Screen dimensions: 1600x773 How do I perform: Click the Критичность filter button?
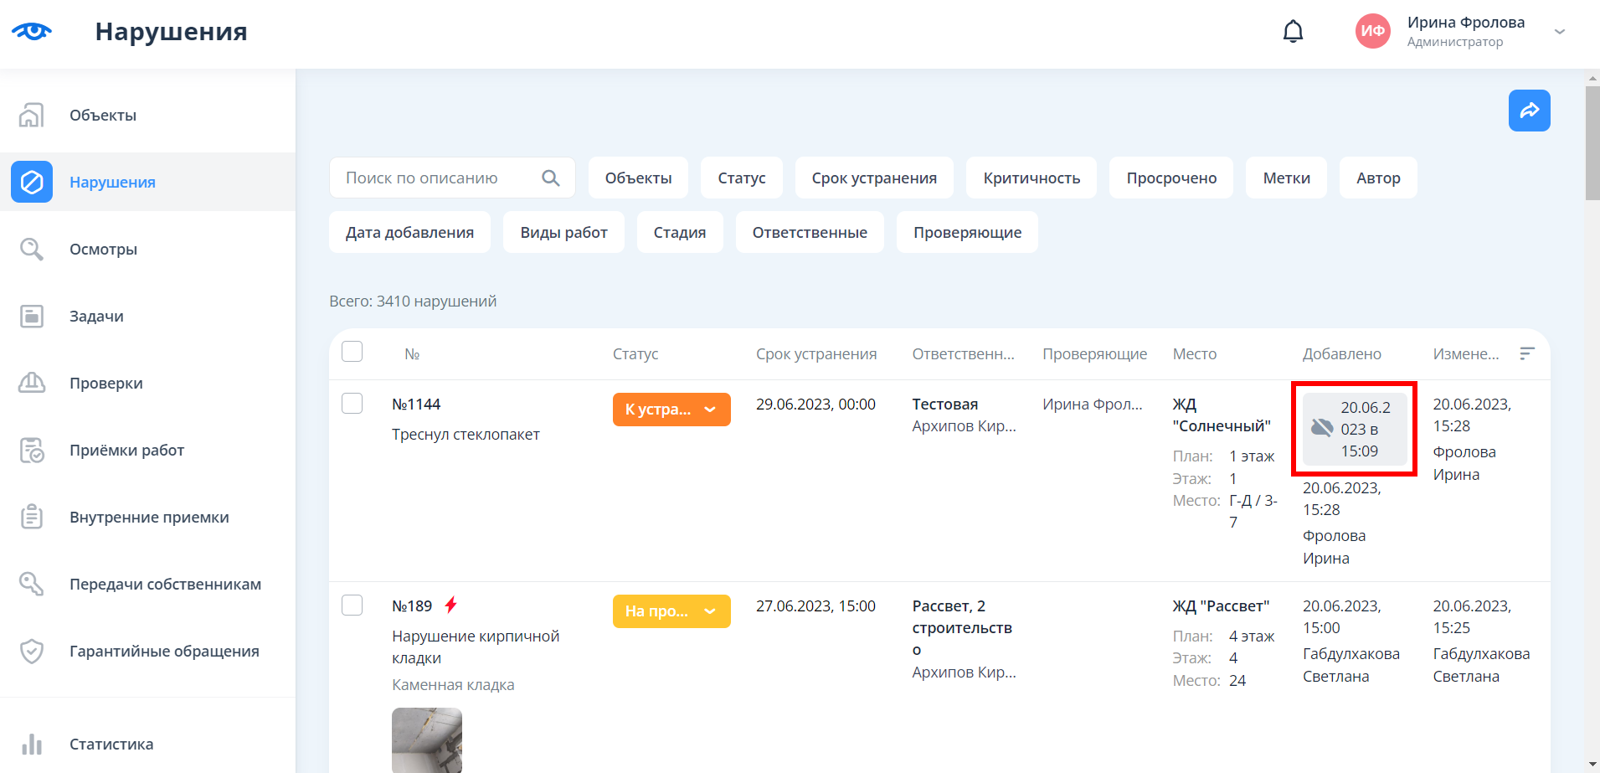tap(1031, 178)
